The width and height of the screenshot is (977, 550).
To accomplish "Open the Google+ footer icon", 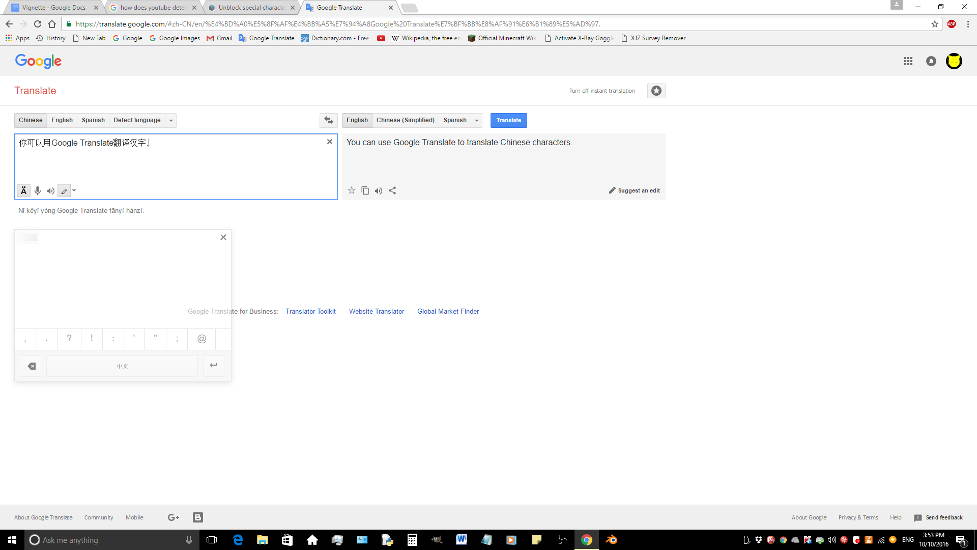I will 174,517.
